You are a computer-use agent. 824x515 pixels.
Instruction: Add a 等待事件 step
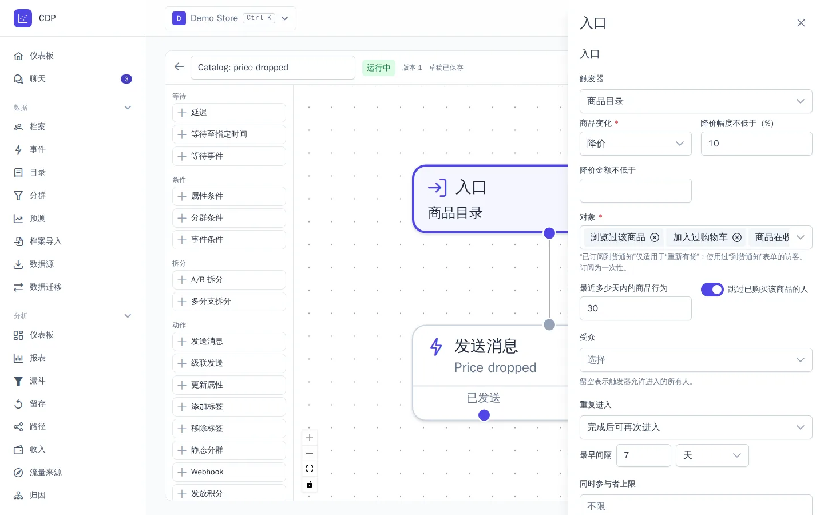pos(229,156)
